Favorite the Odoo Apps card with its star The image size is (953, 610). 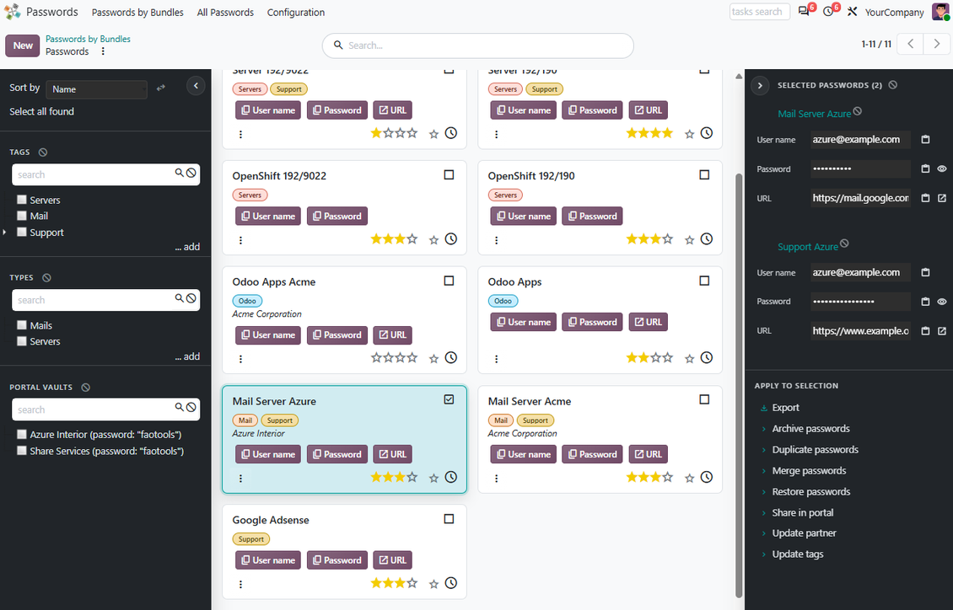coord(689,358)
